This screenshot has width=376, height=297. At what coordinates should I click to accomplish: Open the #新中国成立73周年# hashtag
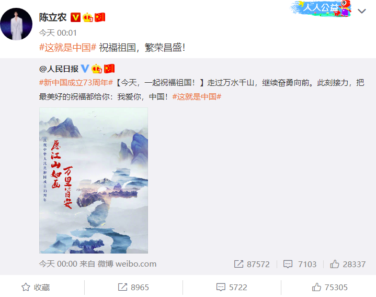(76, 83)
